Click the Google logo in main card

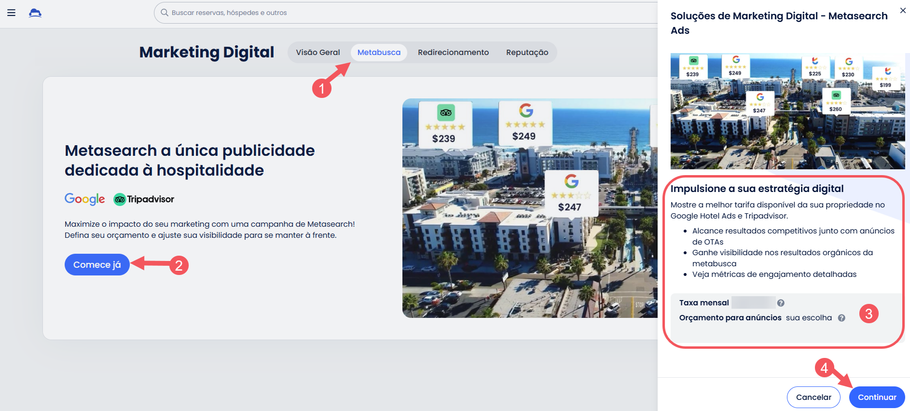(84, 199)
